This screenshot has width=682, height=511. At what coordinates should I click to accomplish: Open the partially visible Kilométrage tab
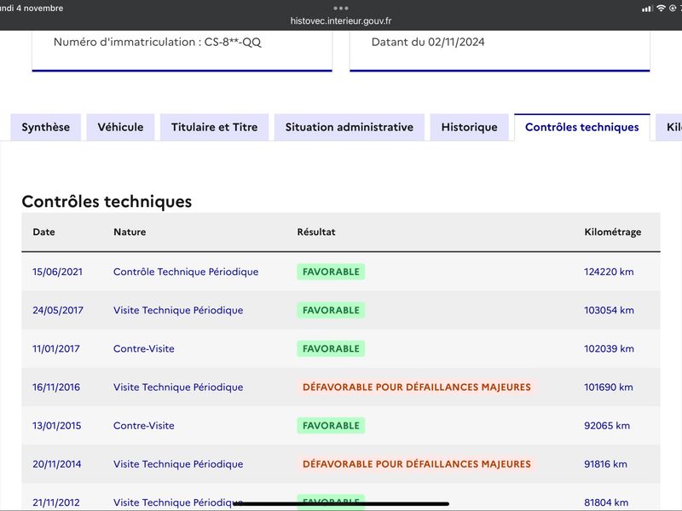(x=669, y=127)
